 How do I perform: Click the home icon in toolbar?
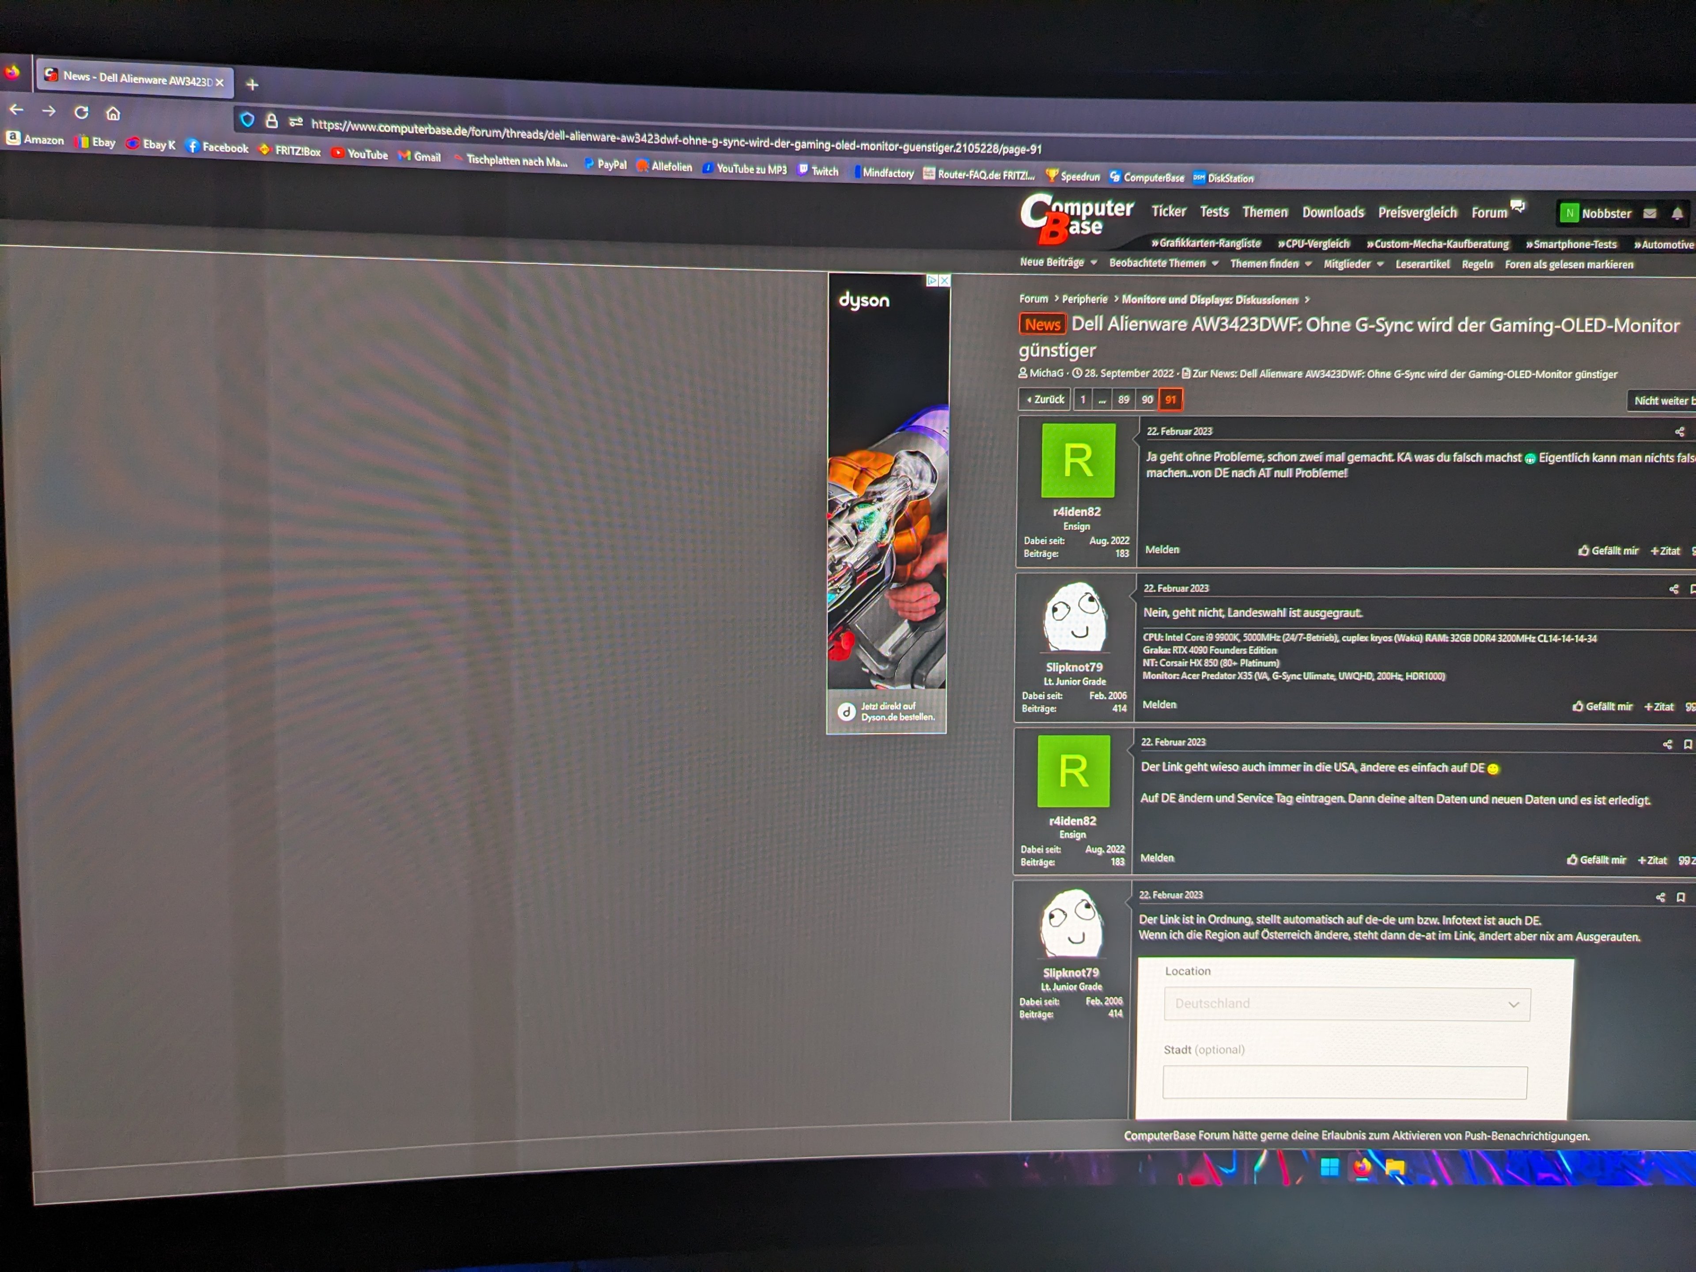click(x=114, y=114)
